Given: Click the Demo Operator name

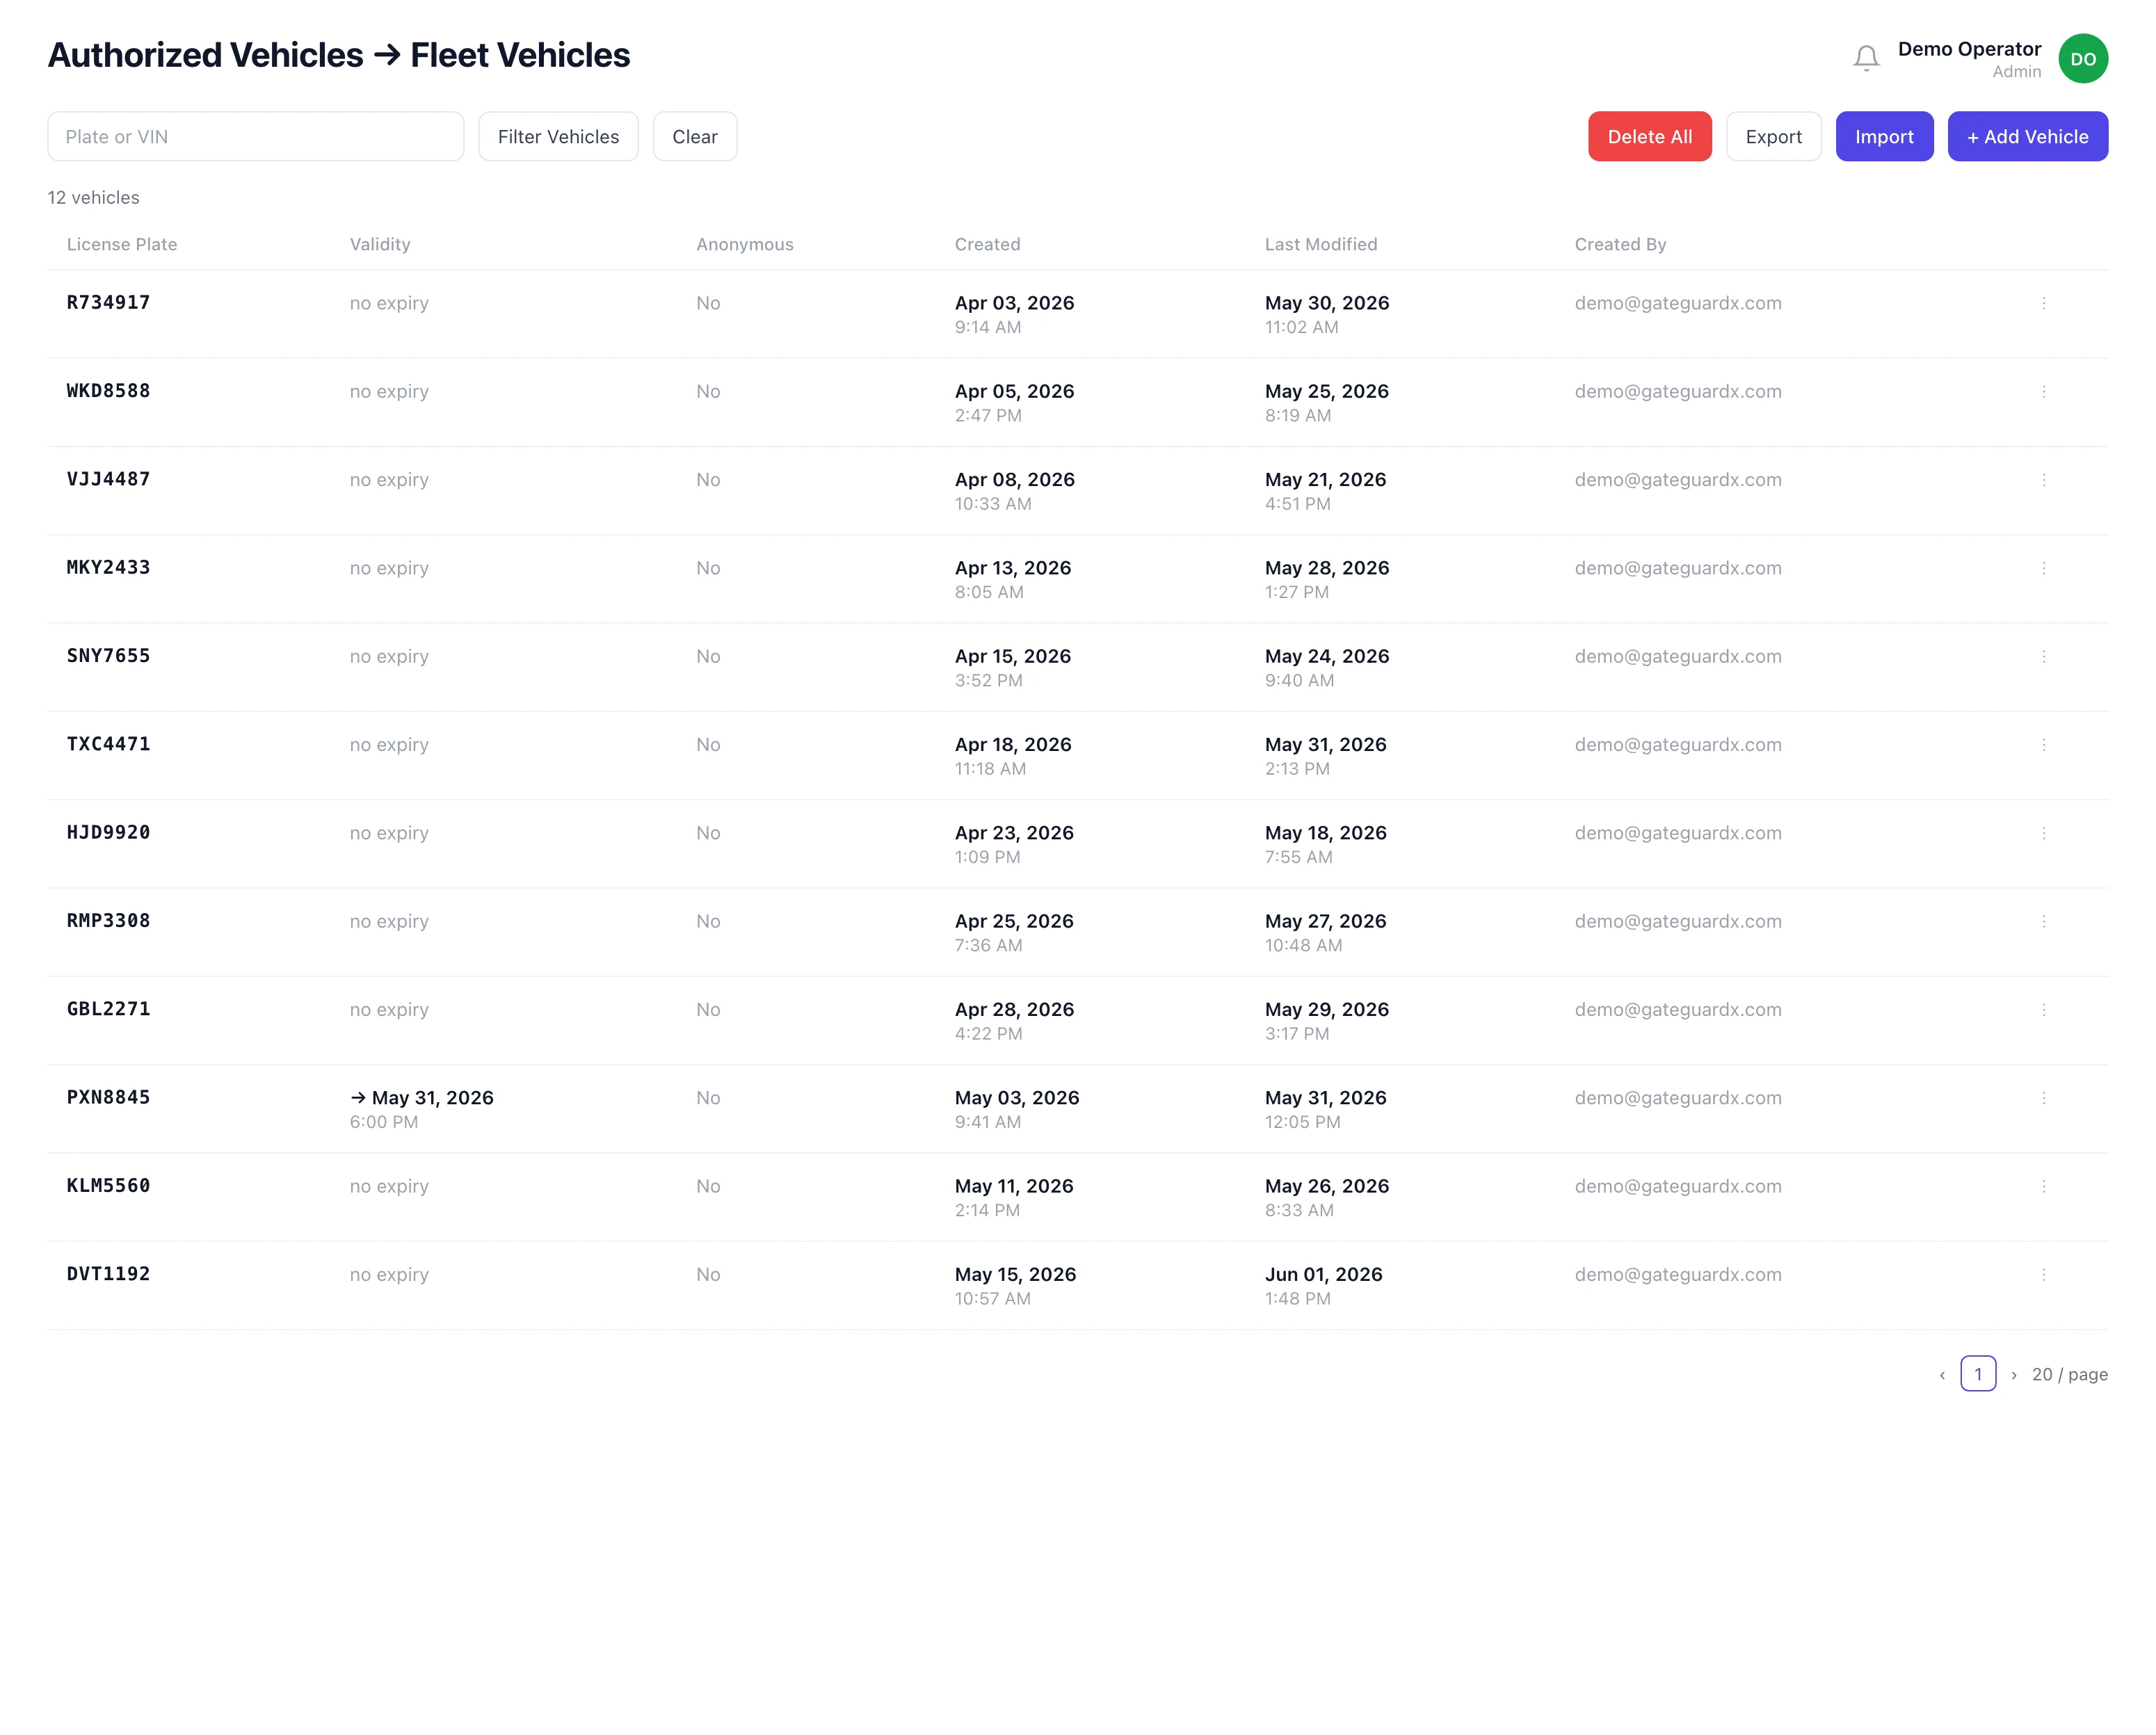Looking at the screenshot, I should [x=1969, y=49].
